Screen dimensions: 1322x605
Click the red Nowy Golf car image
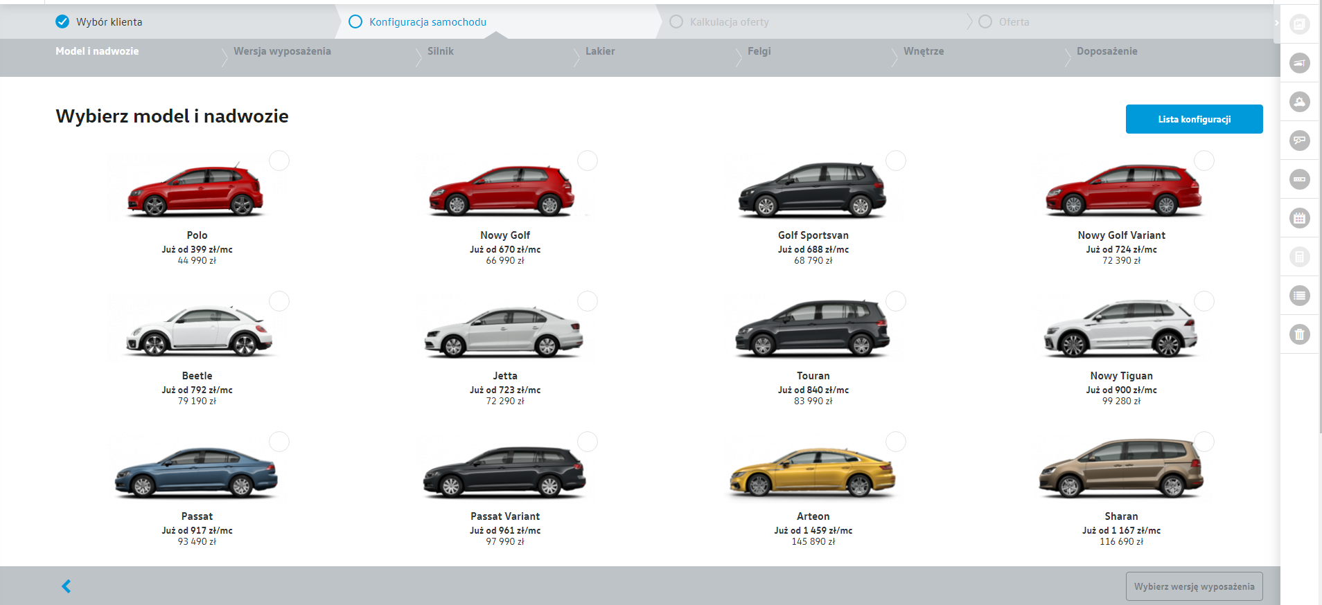[x=502, y=190]
